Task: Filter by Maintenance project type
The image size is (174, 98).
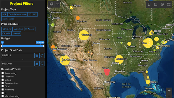Action: tap(8, 19)
